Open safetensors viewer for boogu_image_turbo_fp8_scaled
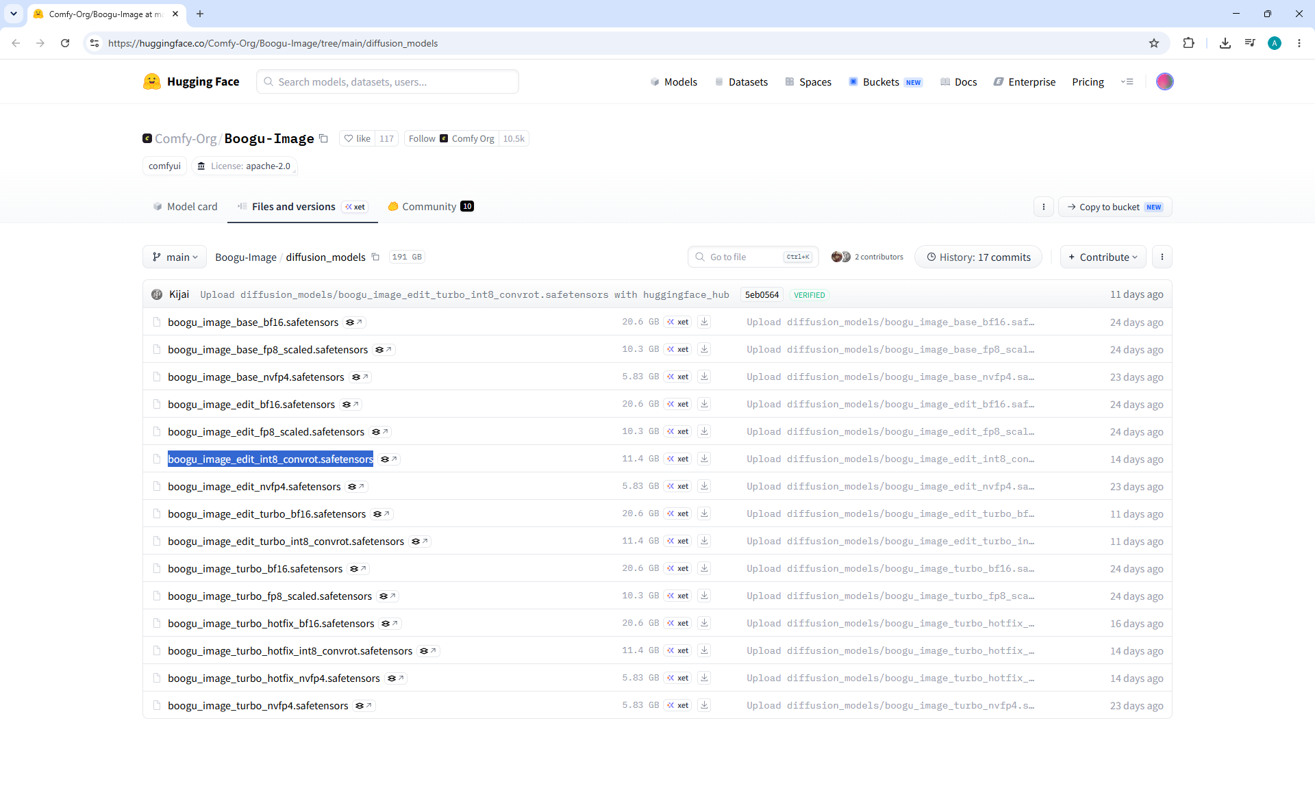Viewport: 1315px width, 788px height. 387,596
